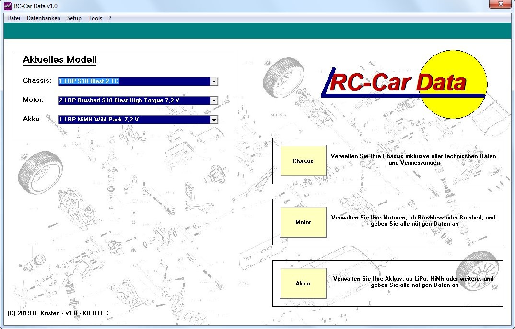Open motor management via the Motor button

click(303, 222)
